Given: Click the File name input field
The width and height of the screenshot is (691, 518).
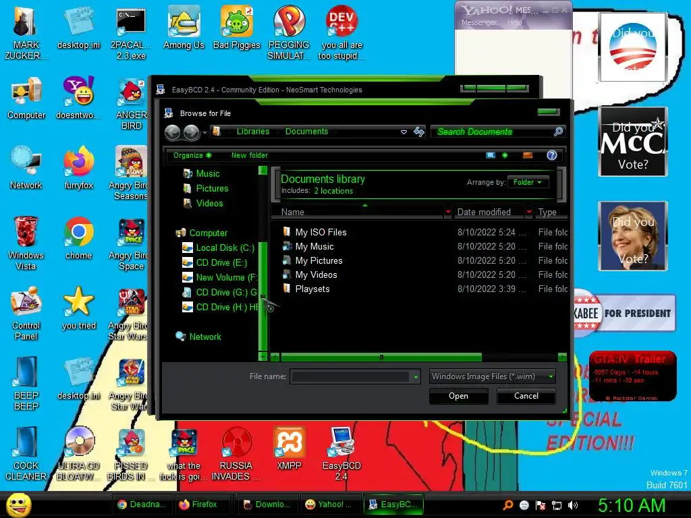Looking at the screenshot, I should click(350, 376).
